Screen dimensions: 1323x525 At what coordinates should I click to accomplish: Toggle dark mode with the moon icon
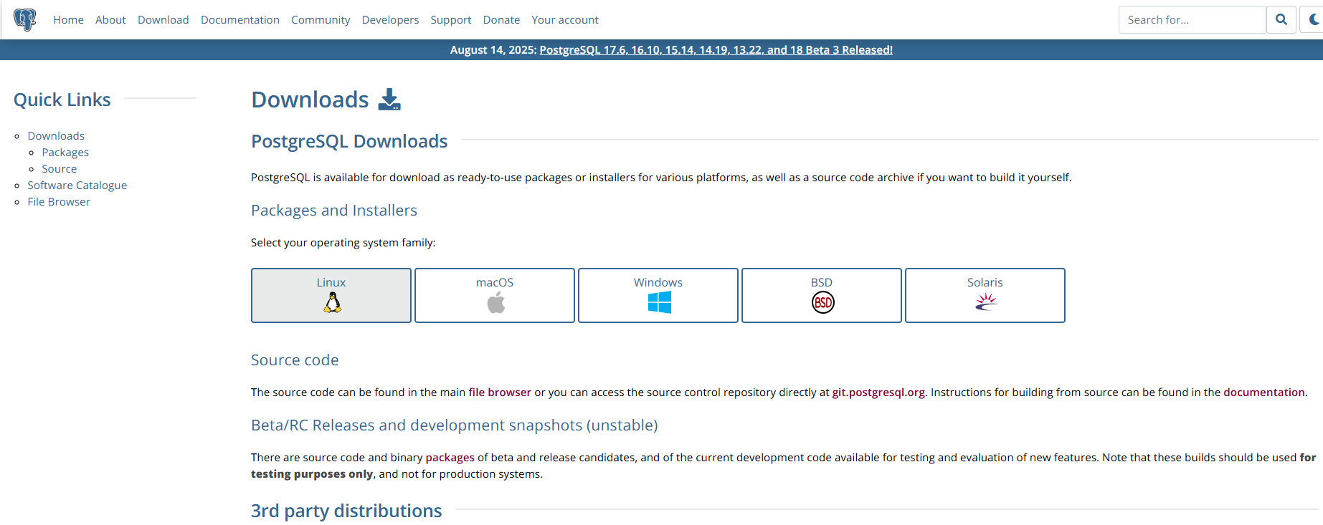click(1314, 19)
